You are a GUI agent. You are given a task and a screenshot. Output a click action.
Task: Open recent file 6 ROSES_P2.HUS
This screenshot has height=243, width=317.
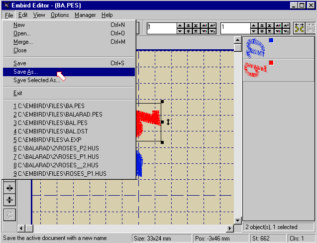click(69, 148)
